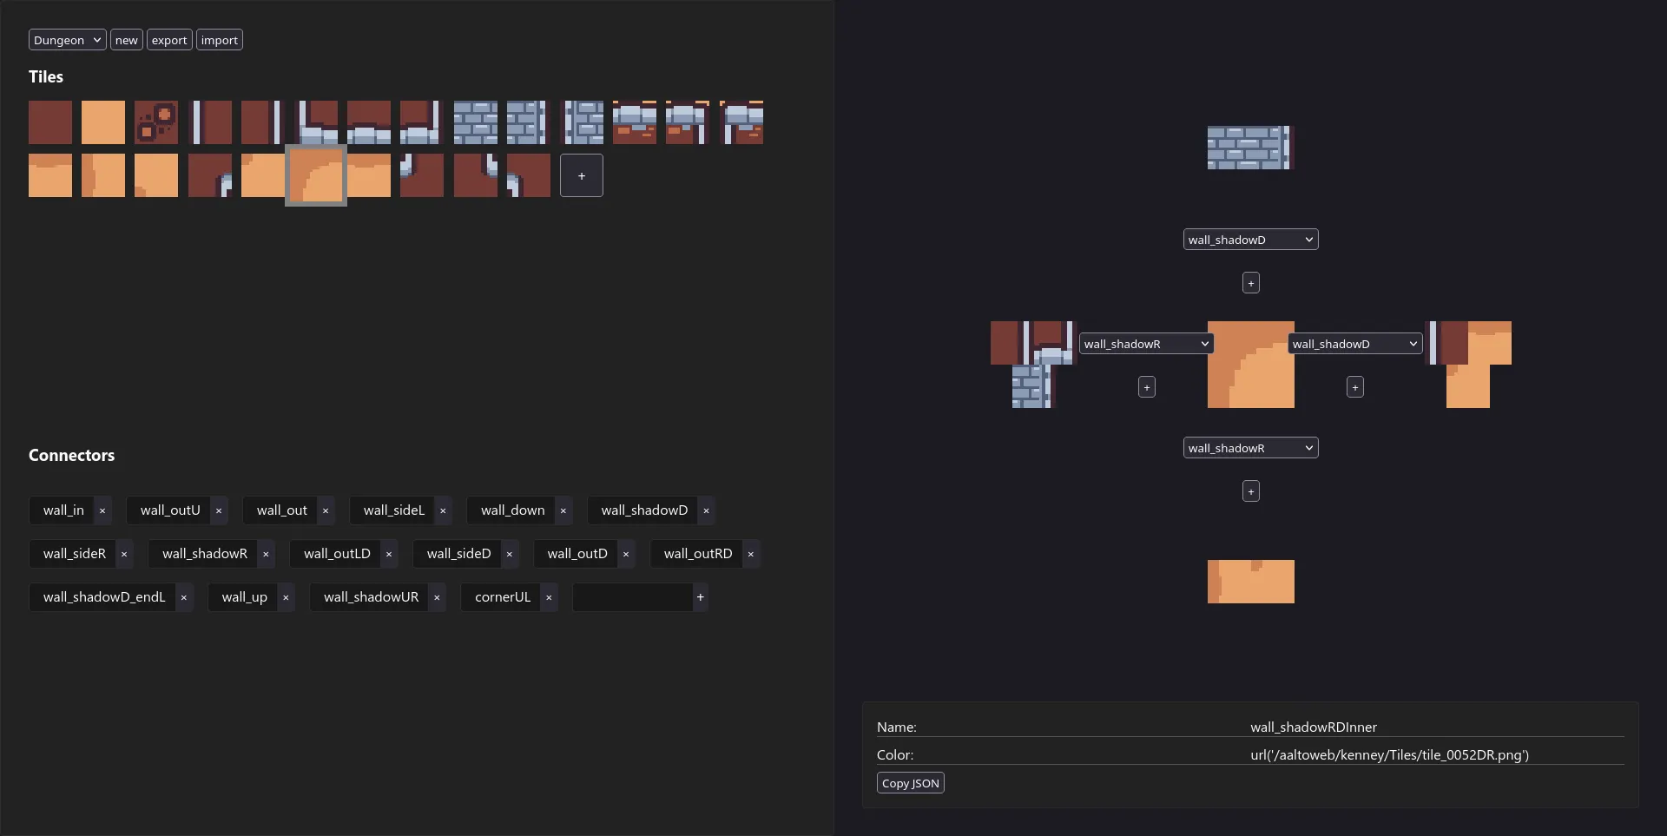Add another connector to top side
Screen dimensions: 1667x836
pos(1251,283)
